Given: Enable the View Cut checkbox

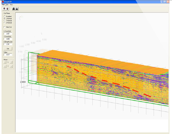Looking at the screenshot, I should tap(4, 27).
